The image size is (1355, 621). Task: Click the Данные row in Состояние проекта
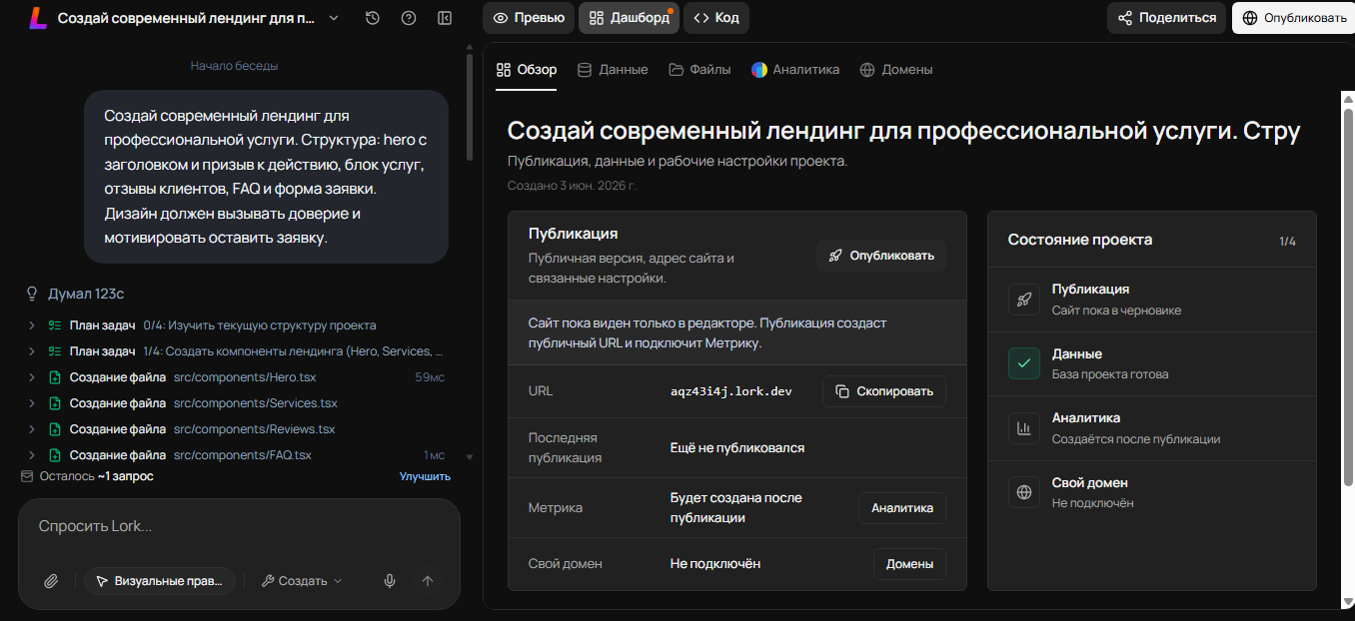click(1151, 364)
